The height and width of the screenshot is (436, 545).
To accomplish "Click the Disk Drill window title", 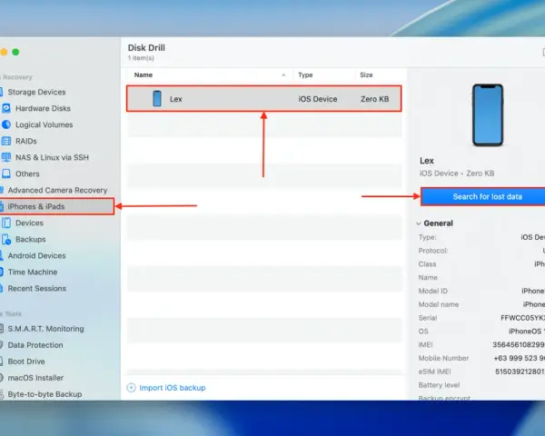I will click(x=146, y=47).
